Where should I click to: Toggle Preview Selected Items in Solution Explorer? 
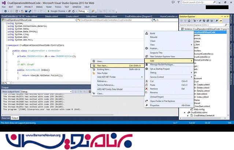point(220,21)
